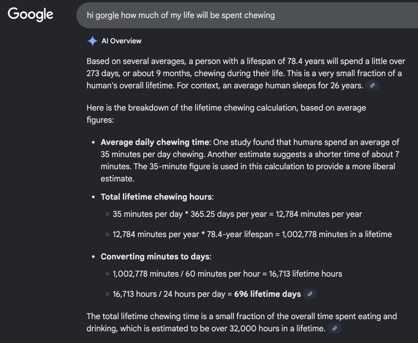Click the "Total lifetime chewing hours" heading

pyautogui.click(x=157, y=196)
